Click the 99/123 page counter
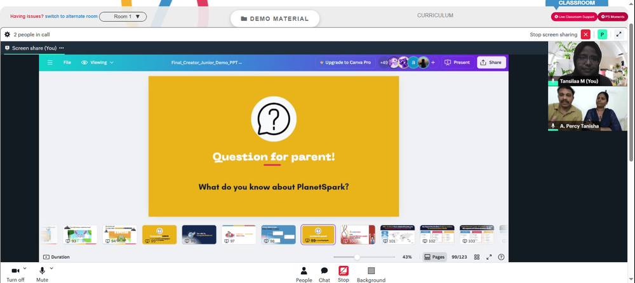The width and height of the screenshot is (635, 283). 460,257
